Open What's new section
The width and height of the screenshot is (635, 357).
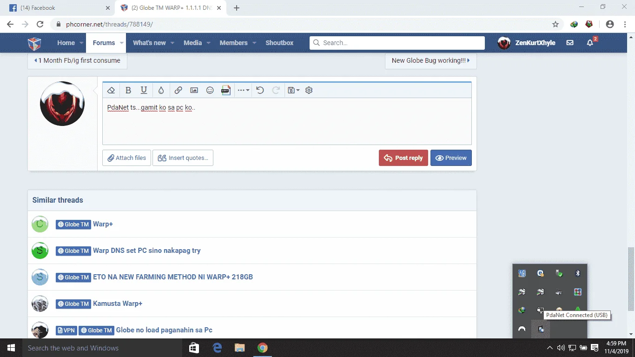[x=149, y=43]
